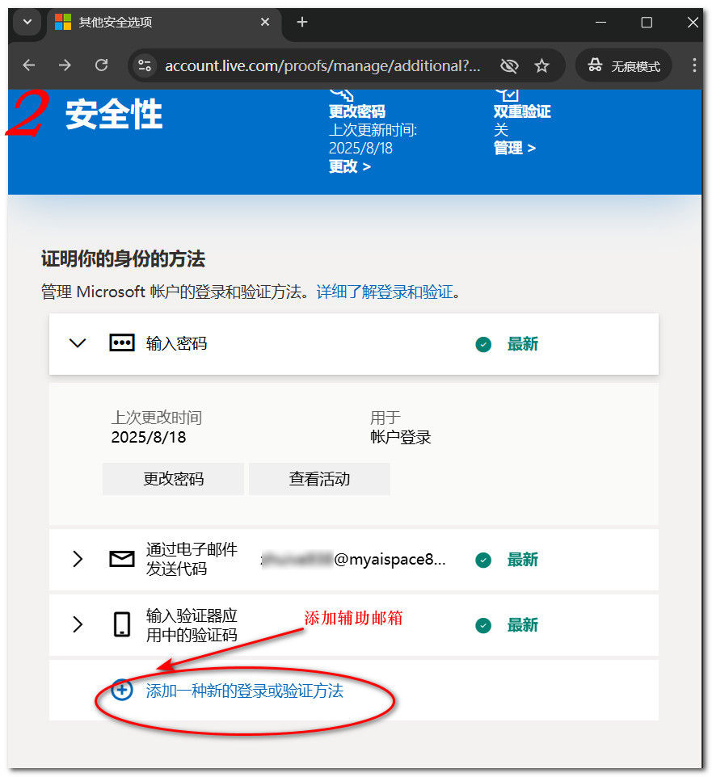This screenshot has height=777, width=712.
Task: Click the crossed-out eye tracking icon
Action: pos(509,66)
